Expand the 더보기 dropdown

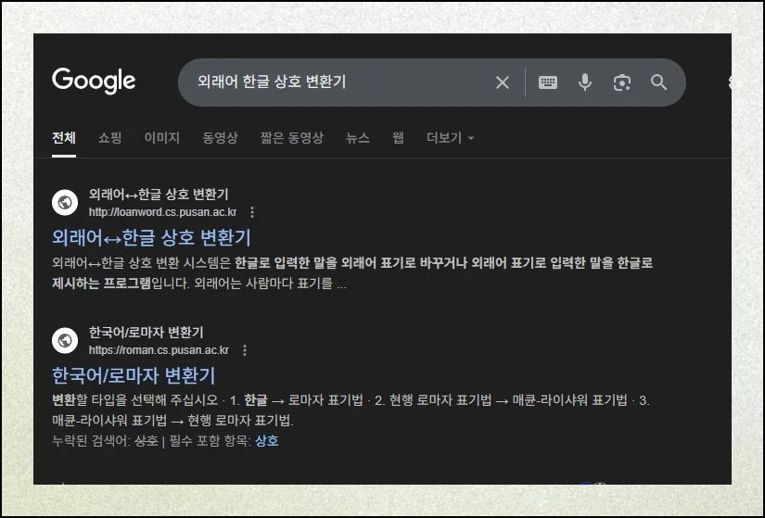click(450, 138)
